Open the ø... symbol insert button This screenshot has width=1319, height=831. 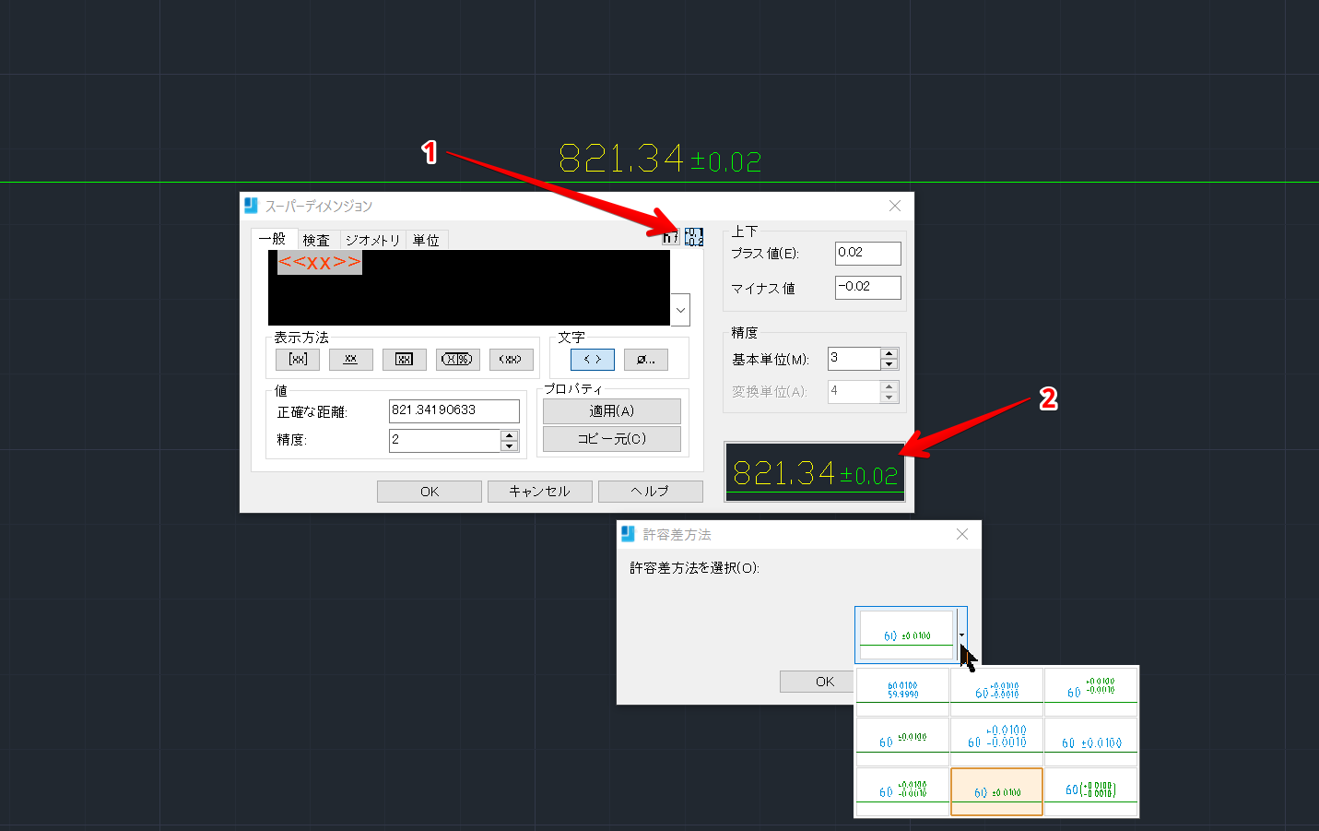[x=645, y=360]
